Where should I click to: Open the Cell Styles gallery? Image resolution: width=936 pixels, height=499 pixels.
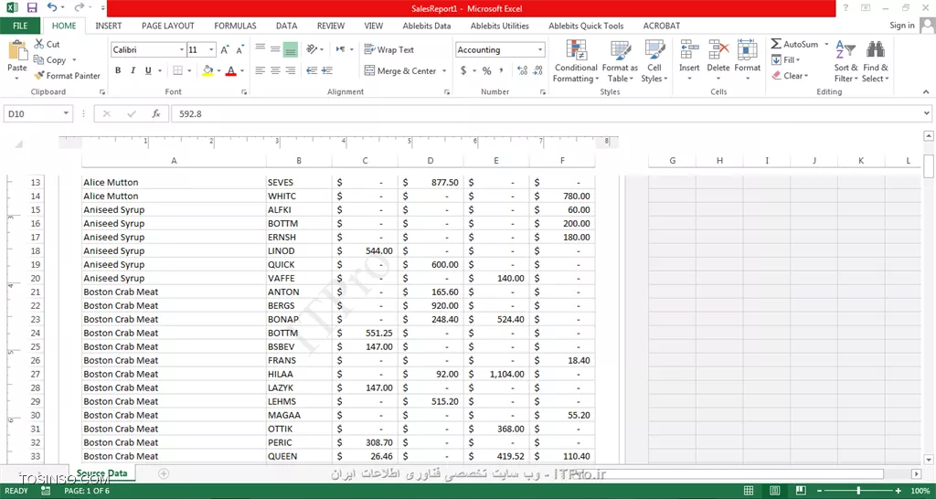(654, 61)
